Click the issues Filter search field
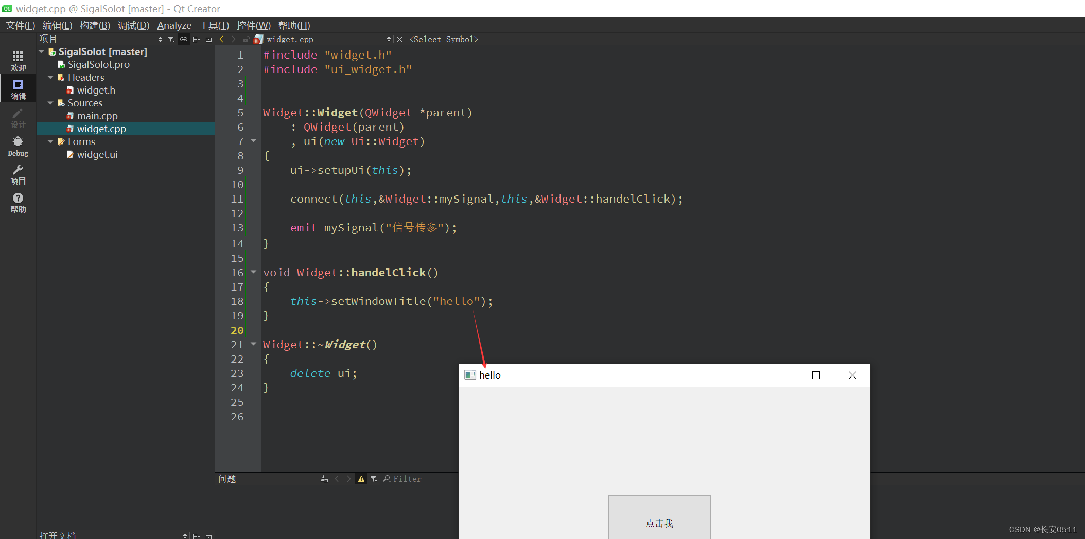Screen dimensions: 1085x539 coord(407,479)
